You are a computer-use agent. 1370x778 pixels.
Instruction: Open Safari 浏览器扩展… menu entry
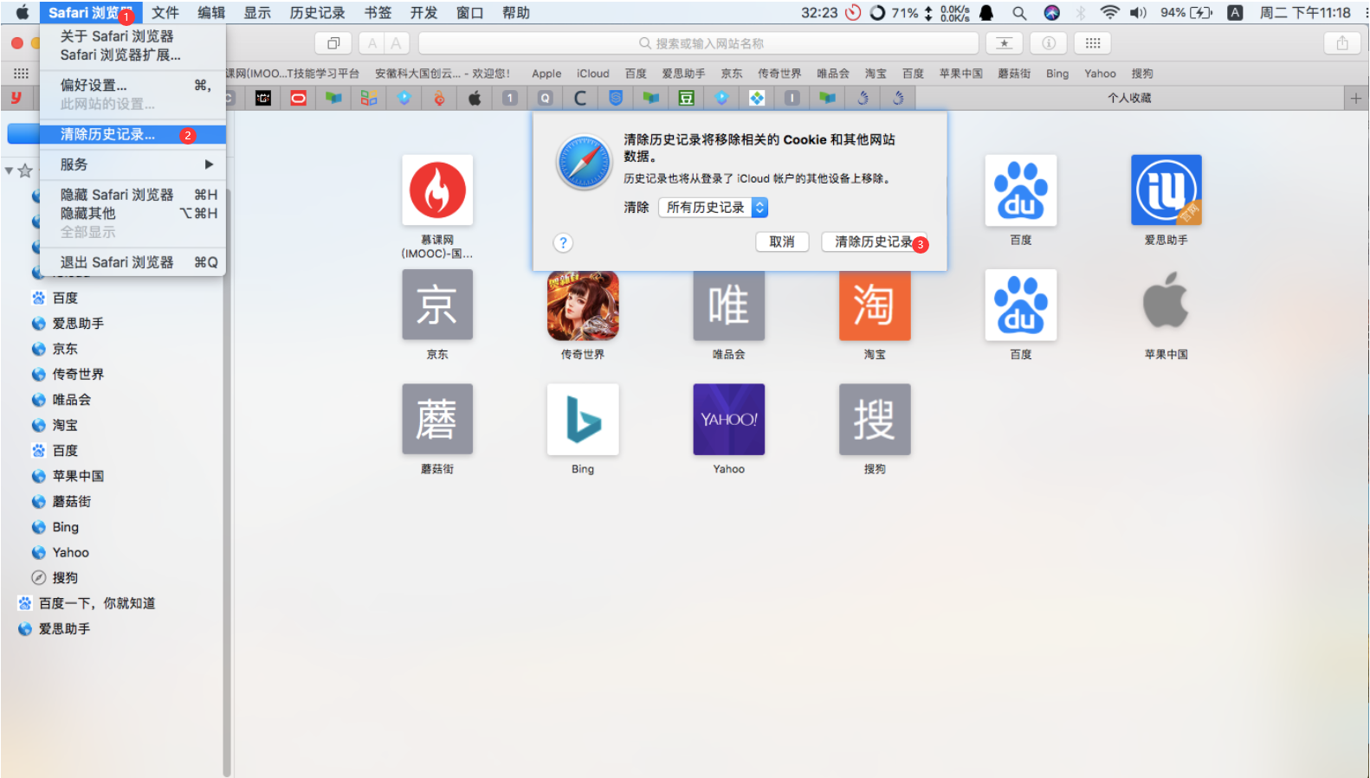132,55
